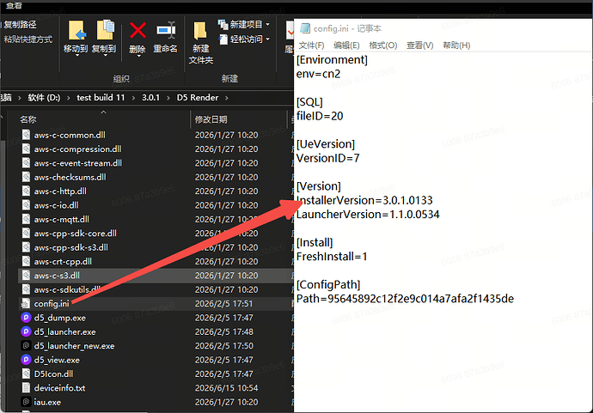Click the d5_launcher_new.exe file icon
This screenshot has width=593, height=413.
[26, 345]
